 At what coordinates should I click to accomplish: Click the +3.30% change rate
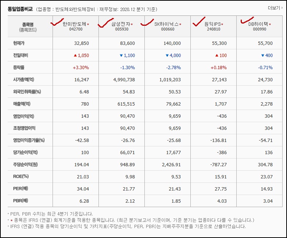tap(81, 68)
